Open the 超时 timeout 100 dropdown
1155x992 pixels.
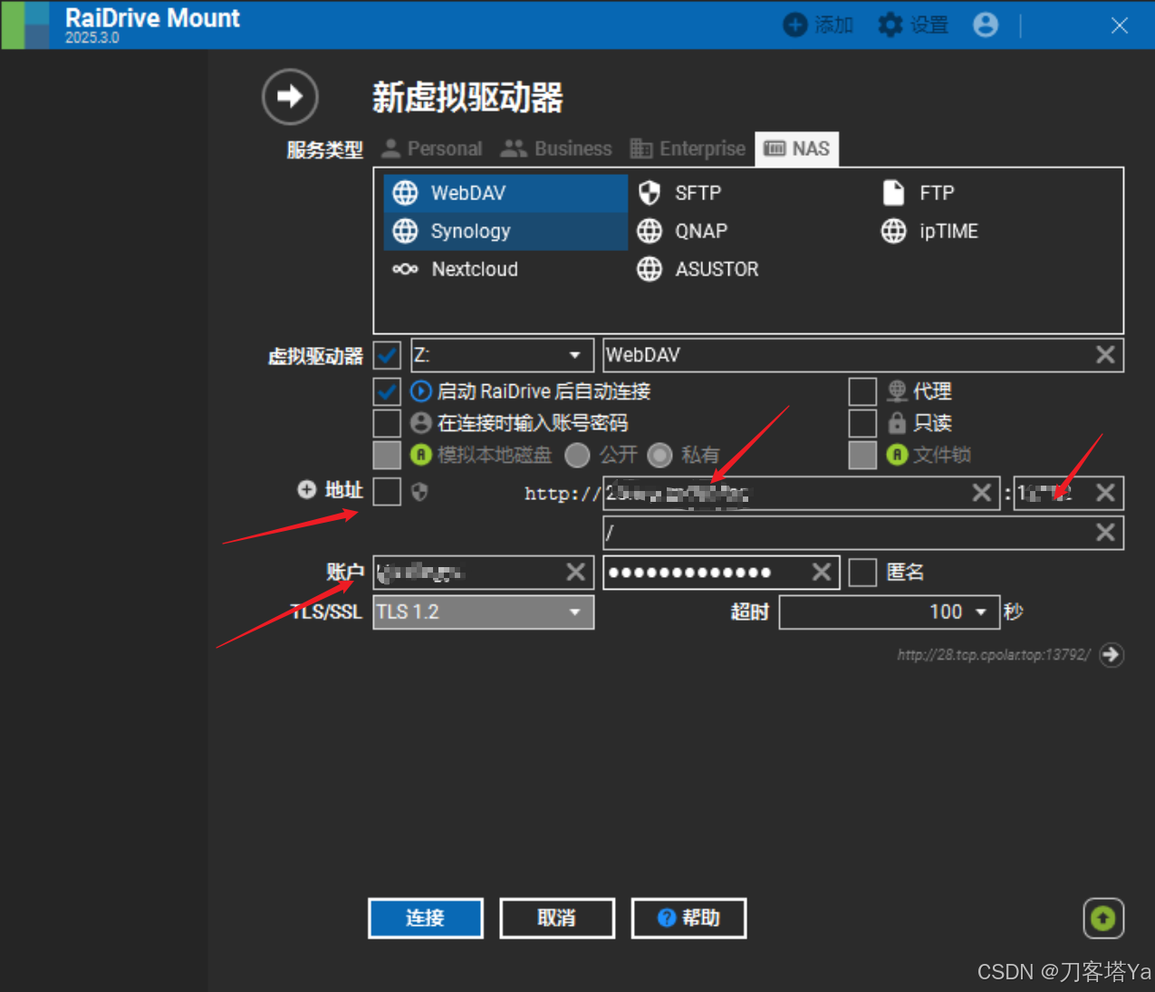(890, 612)
